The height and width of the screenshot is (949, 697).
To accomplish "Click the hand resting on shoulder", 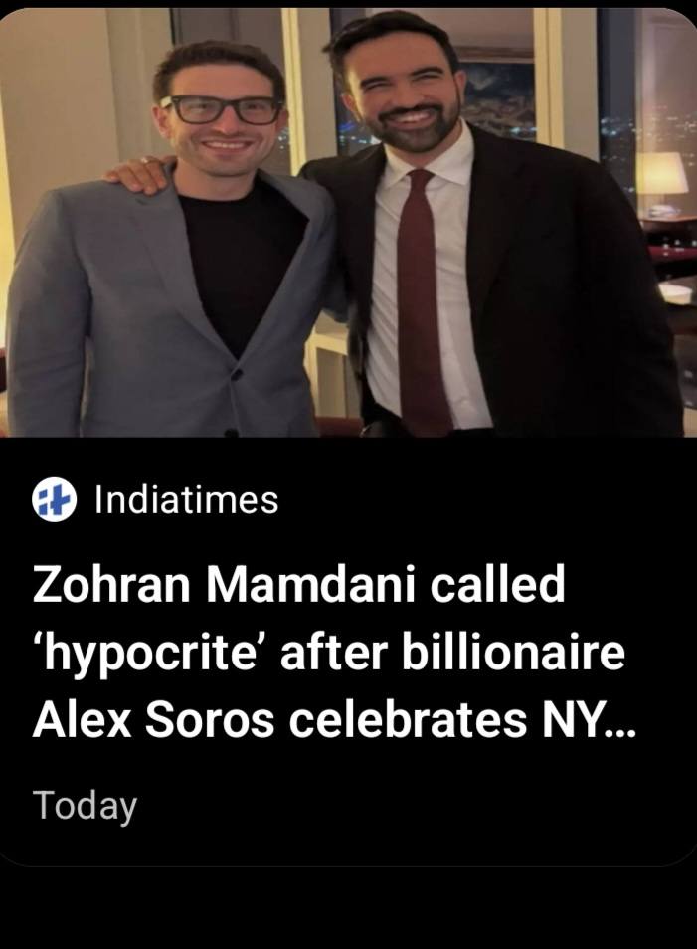I will point(139,174).
